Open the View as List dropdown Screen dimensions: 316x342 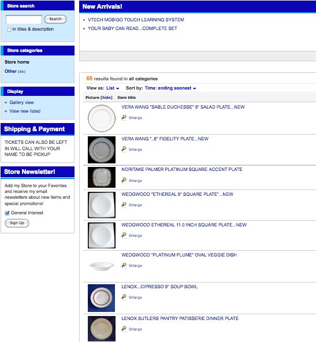tap(113, 88)
